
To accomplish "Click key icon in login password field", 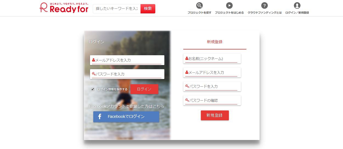I will click(x=94, y=74).
